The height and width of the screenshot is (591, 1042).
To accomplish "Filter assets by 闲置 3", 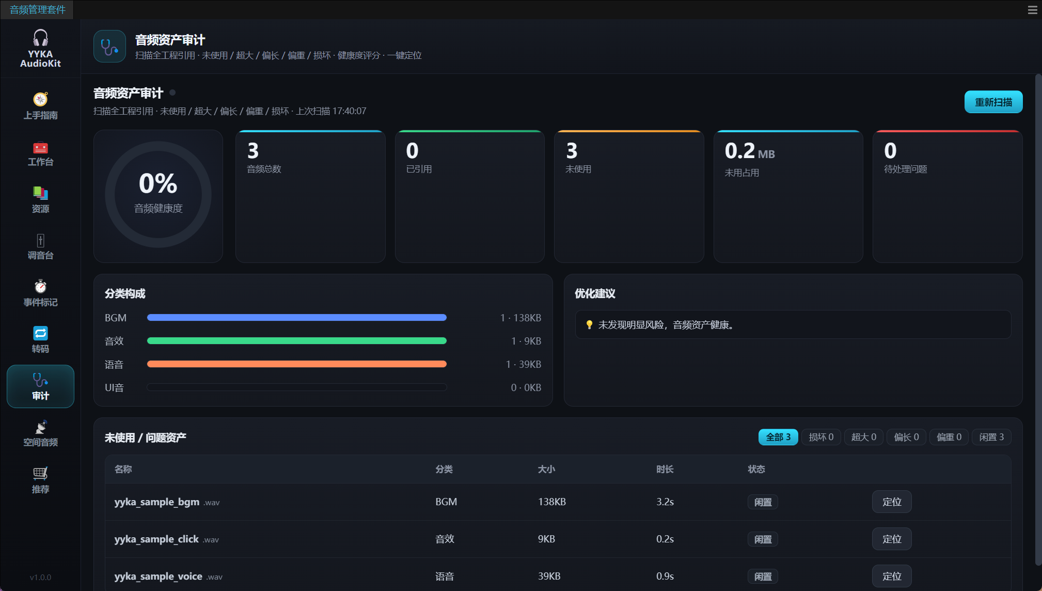I will click(x=991, y=437).
